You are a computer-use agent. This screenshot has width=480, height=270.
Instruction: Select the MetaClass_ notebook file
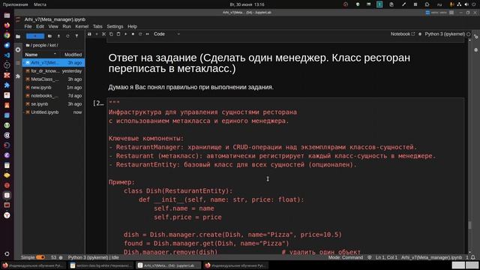click(x=53, y=79)
